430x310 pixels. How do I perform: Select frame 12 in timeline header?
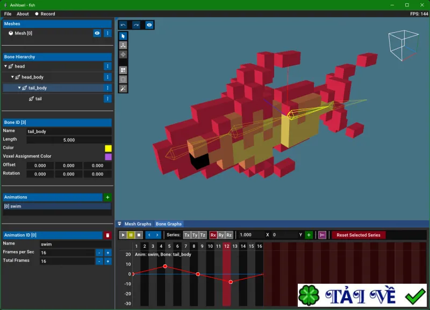click(226, 246)
